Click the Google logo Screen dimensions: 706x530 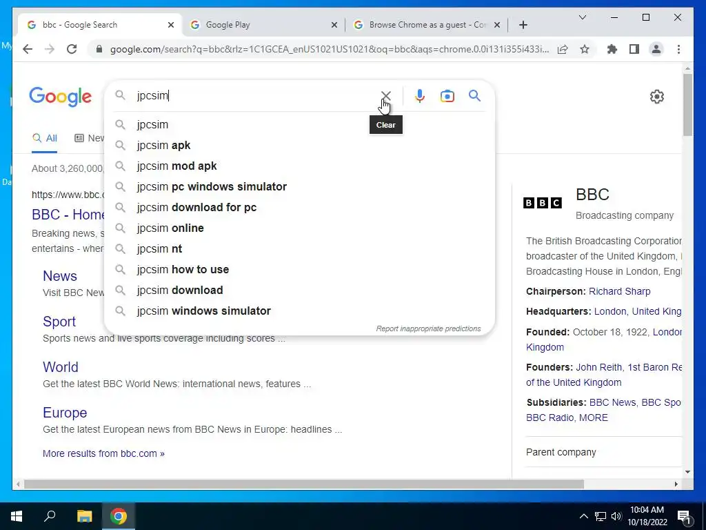61,97
